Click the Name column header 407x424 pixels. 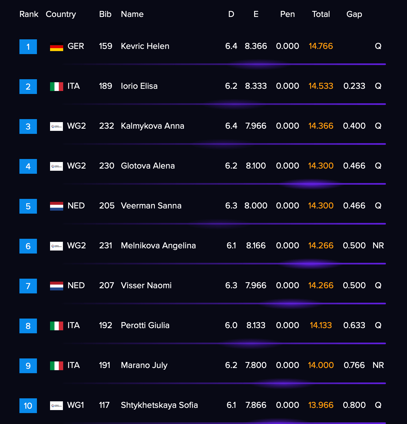[132, 14]
